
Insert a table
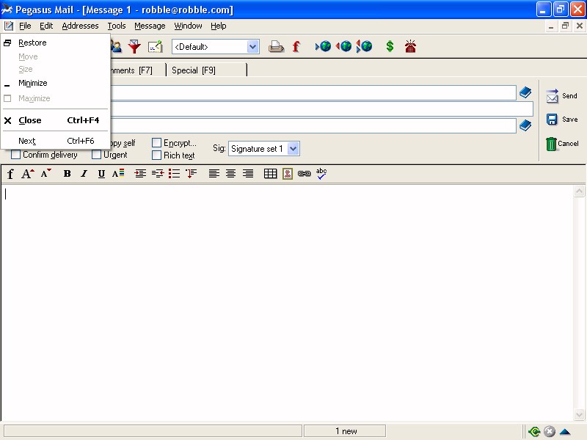point(270,174)
